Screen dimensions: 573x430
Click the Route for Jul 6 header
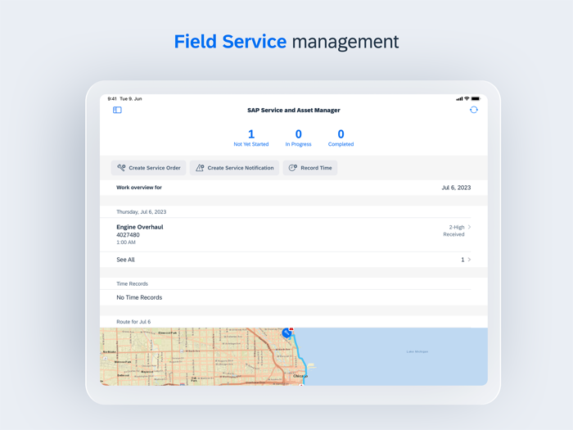point(133,322)
